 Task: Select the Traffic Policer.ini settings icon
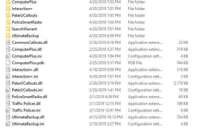(x=8, y=110)
